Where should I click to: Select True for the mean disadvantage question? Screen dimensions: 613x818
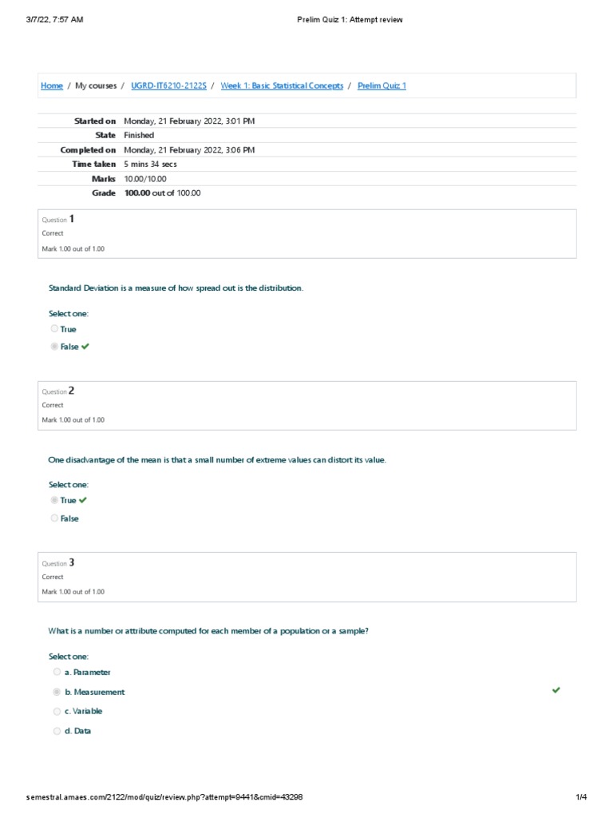[x=54, y=500]
